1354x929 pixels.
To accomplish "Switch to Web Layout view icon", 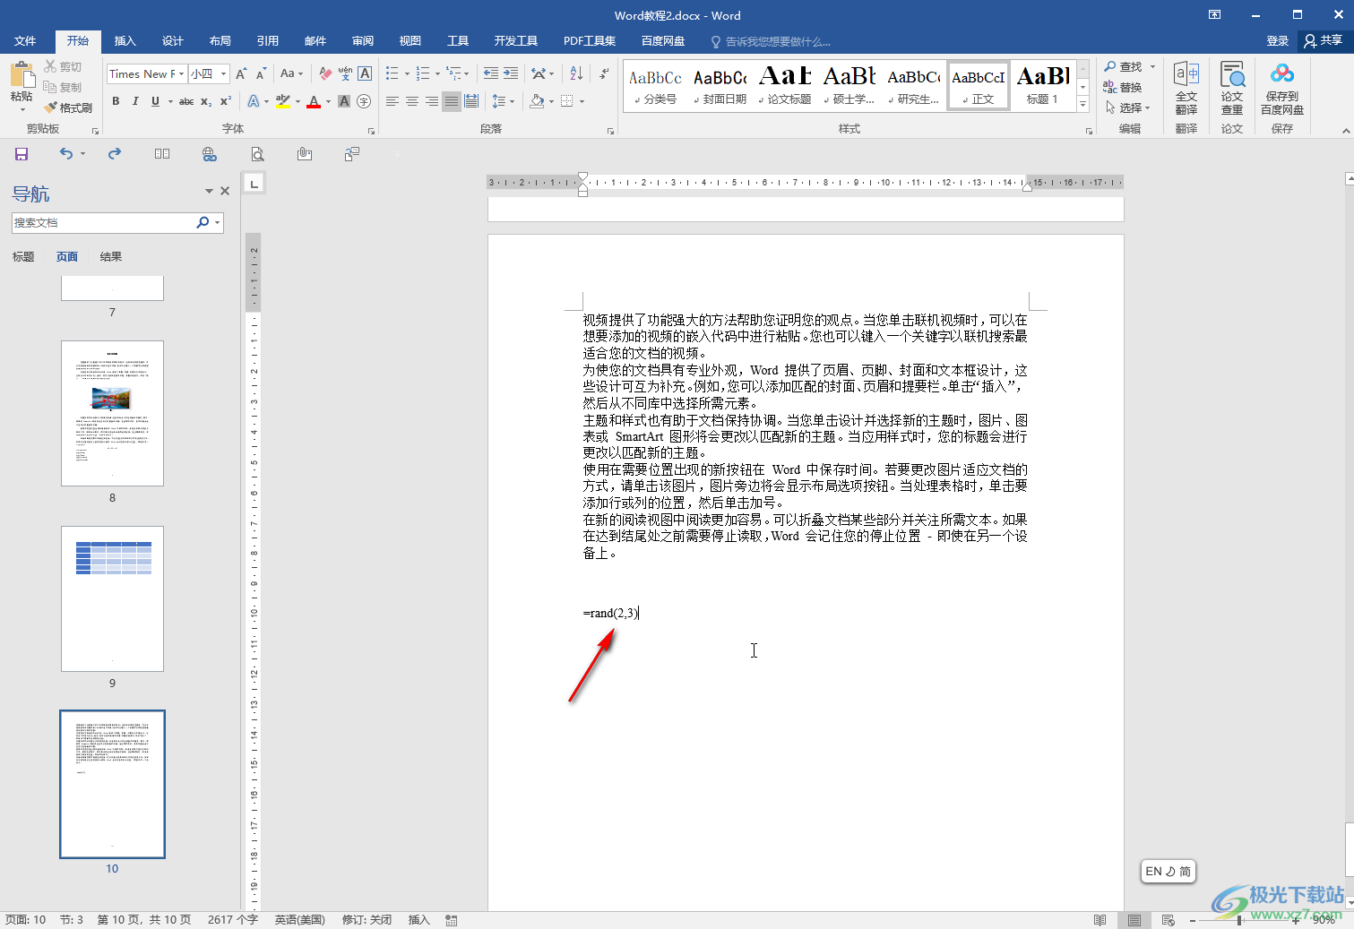I will click(x=1168, y=920).
